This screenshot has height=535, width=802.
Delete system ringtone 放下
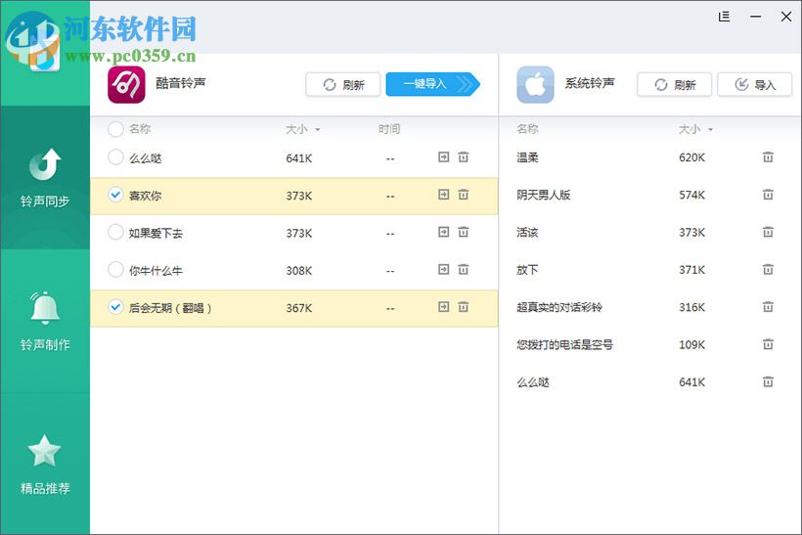(768, 270)
